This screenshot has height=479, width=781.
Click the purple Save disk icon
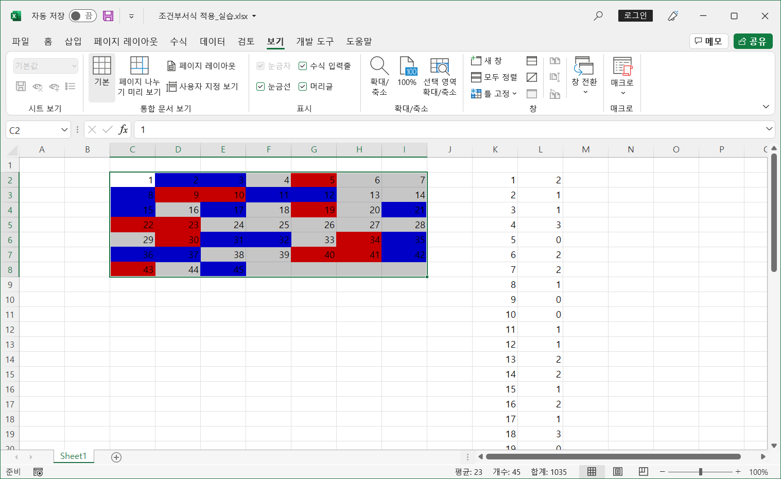coord(108,16)
